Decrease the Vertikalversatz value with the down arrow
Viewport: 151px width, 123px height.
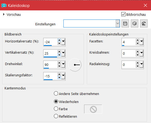tap(59, 55)
